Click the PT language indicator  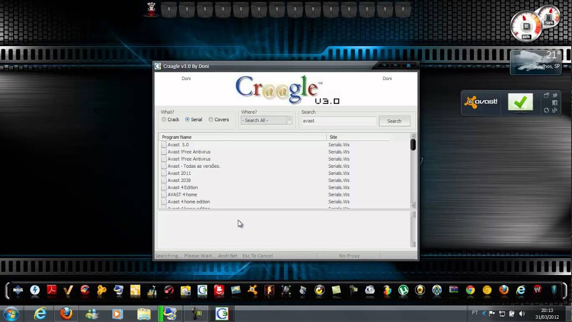pos(475,313)
